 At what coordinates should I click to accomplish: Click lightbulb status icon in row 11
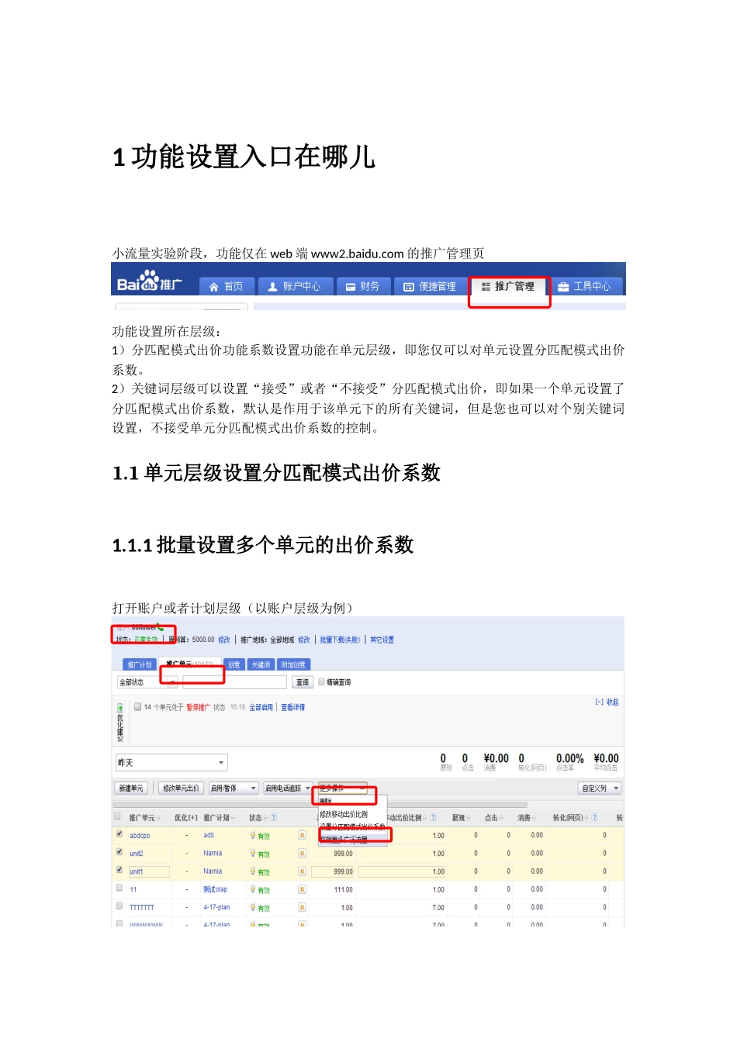click(253, 889)
